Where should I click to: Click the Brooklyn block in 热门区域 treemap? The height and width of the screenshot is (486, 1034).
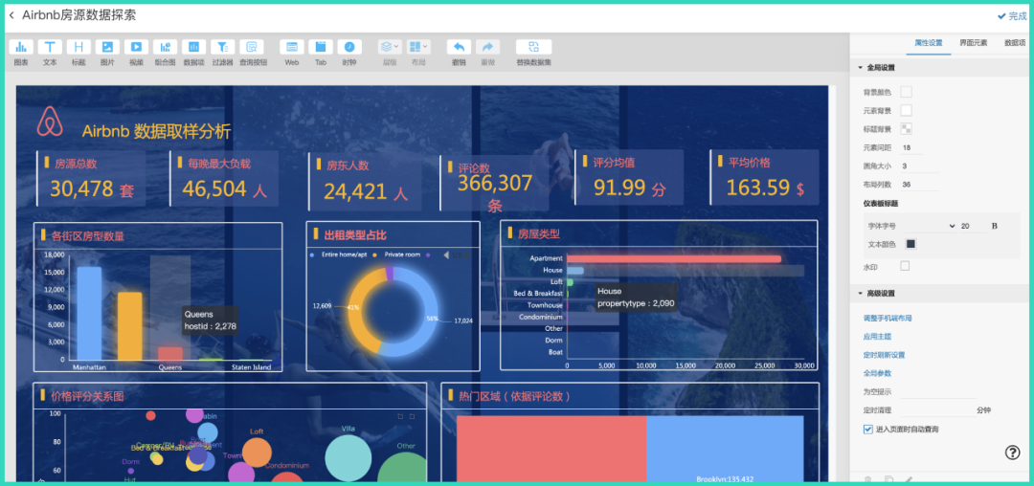[x=726, y=449]
